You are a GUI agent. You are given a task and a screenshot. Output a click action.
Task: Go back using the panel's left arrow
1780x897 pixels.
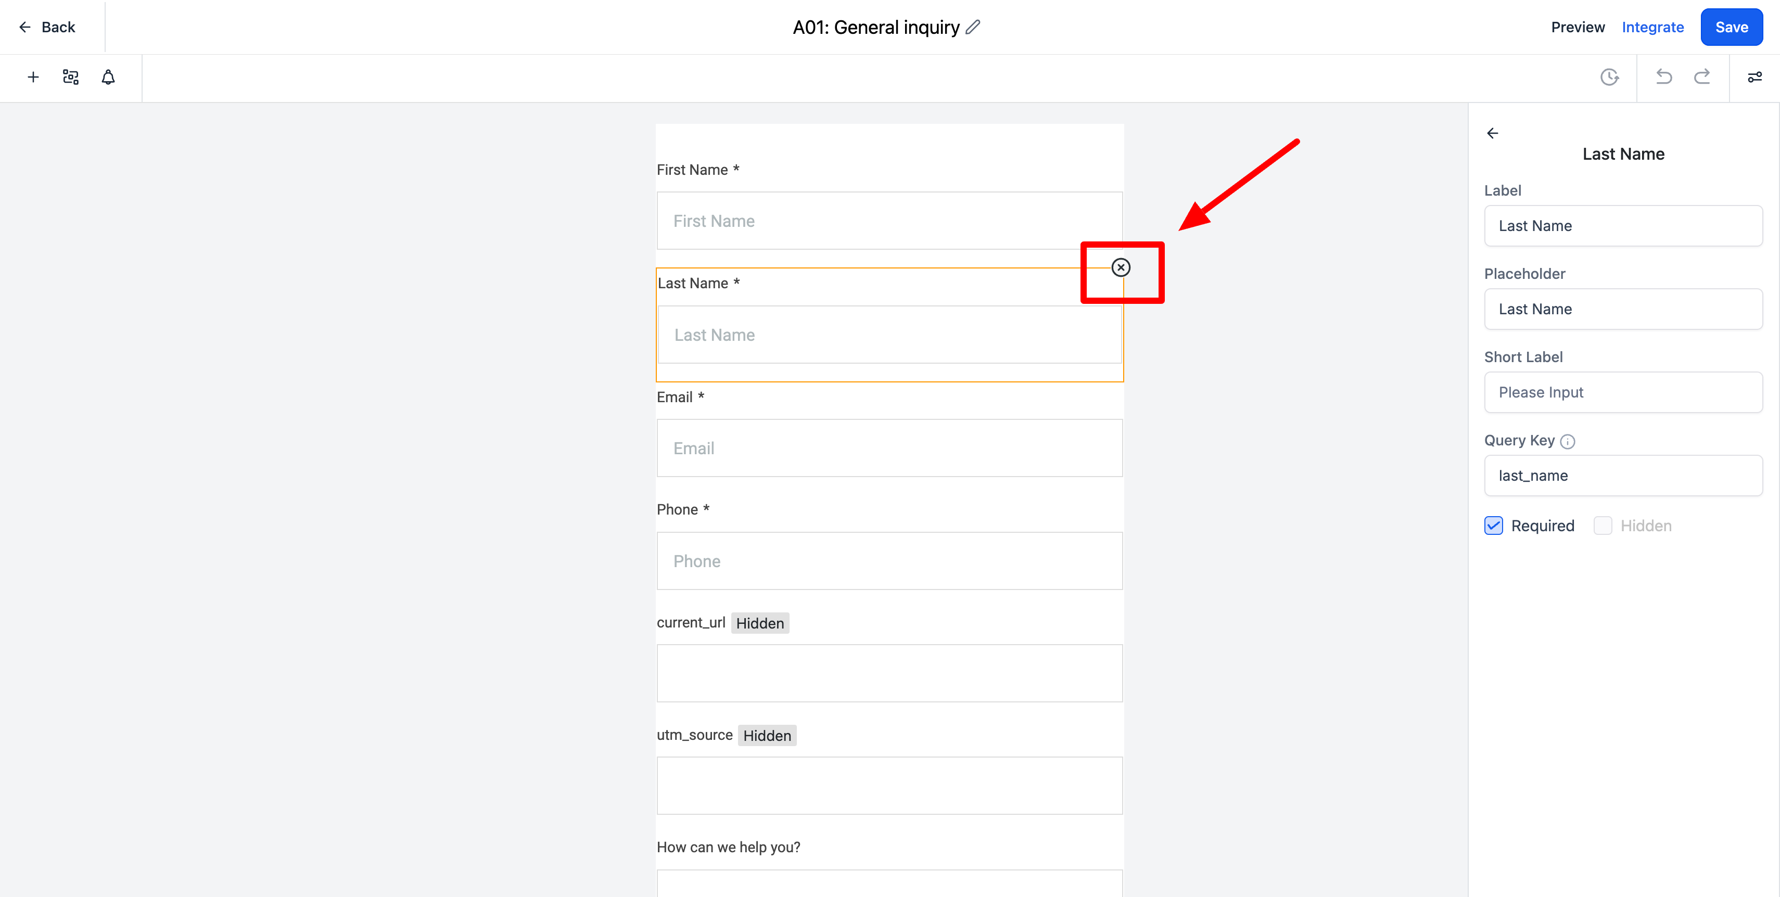1493,133
